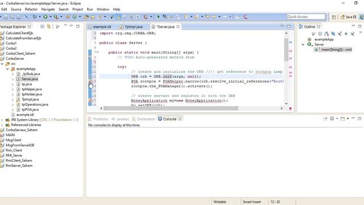Screen dimensions: 364x205
Task: Click the small green play icon in toolbar
Action: [158, 17]
